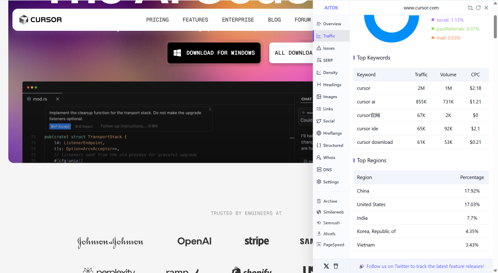498x273 pixels.
Task: Click the Semrush icon
Action: 319,222
